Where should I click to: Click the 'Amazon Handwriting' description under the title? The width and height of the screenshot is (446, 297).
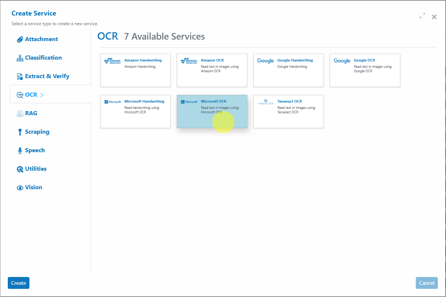coord(140,67)
